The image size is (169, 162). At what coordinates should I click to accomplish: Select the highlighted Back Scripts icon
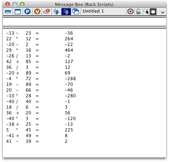click(x=66, y=12)
